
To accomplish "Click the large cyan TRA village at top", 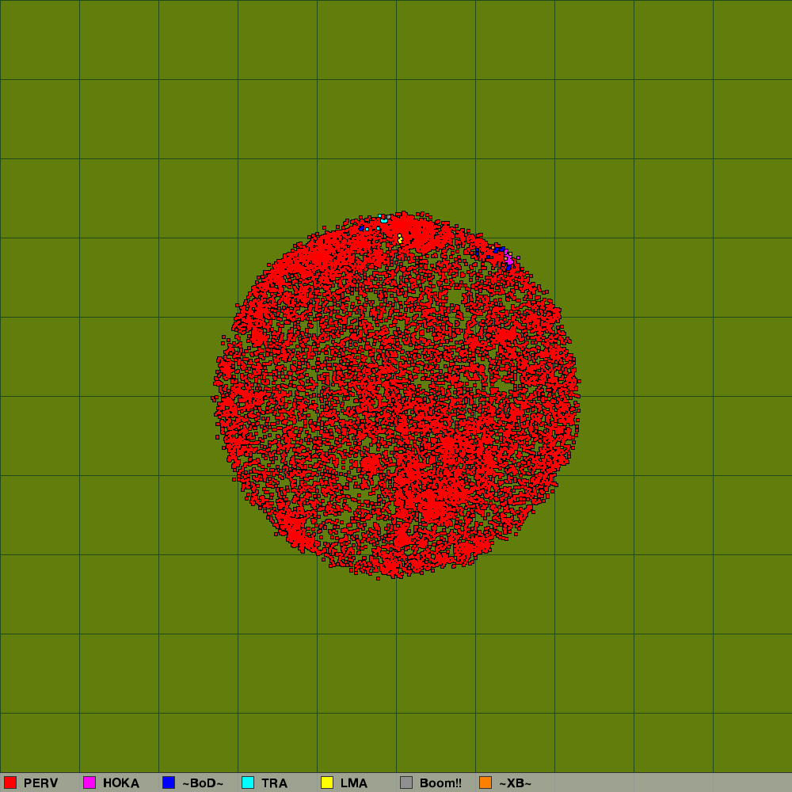I will pyautogui.click(x=384, y=220).
